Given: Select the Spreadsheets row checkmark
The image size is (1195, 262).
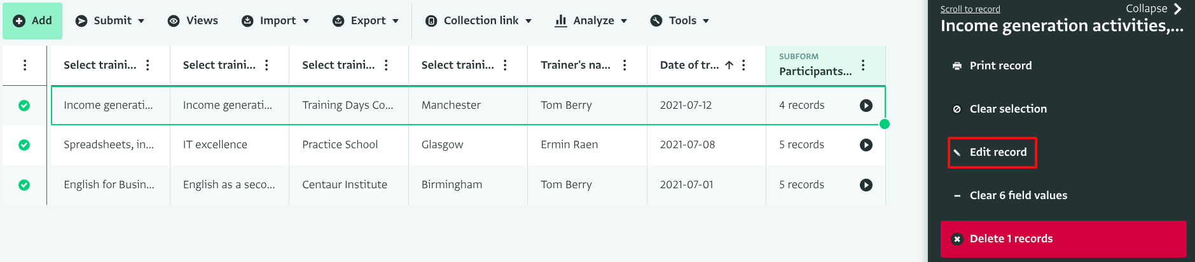Looking at the screenshot, I should tap(24, 145).
